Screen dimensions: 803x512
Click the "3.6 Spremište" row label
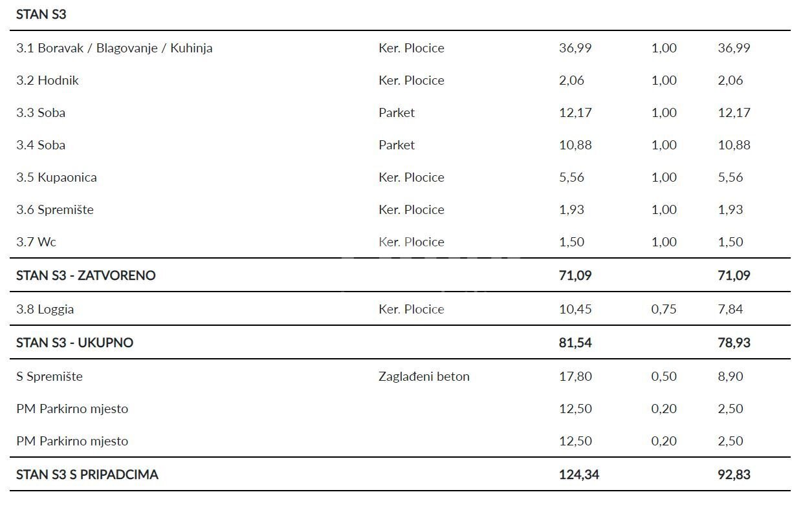click(x=55, y=209)
